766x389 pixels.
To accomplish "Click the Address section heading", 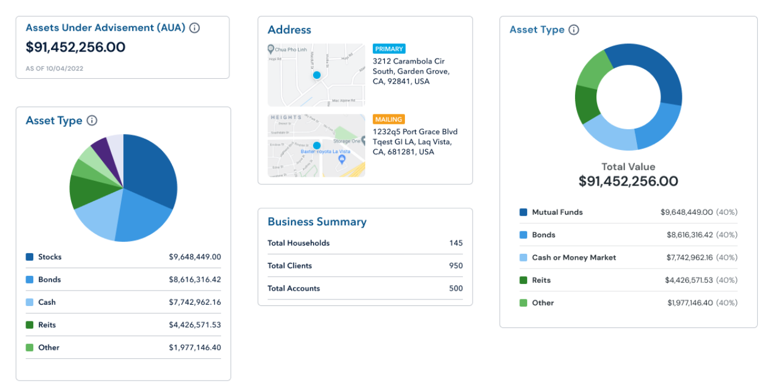I will tap(289, 30).
